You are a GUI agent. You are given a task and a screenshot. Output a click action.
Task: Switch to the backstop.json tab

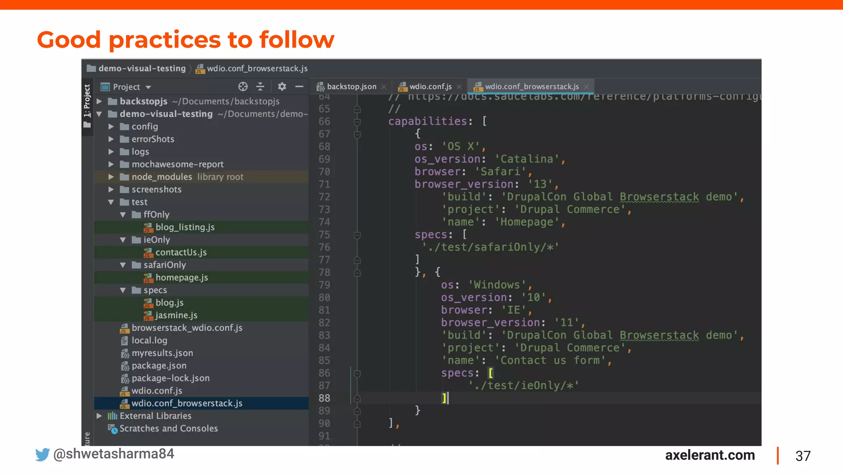(x=351, y=87)
